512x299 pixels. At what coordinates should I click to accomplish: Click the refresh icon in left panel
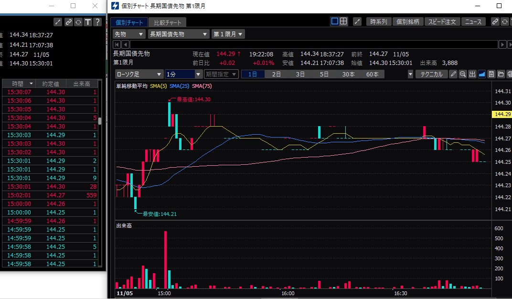[78, 22]
